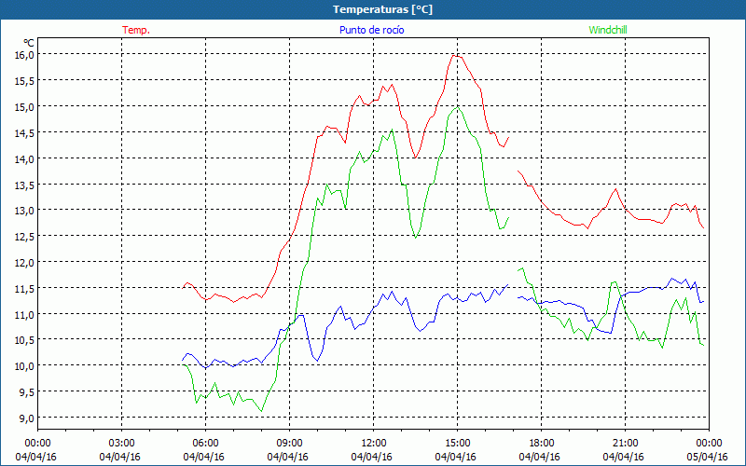The height and width of the screenshot is (466, 746).
Task: Click the '16,0' y-axis value
Action: (x=24, y=54)
